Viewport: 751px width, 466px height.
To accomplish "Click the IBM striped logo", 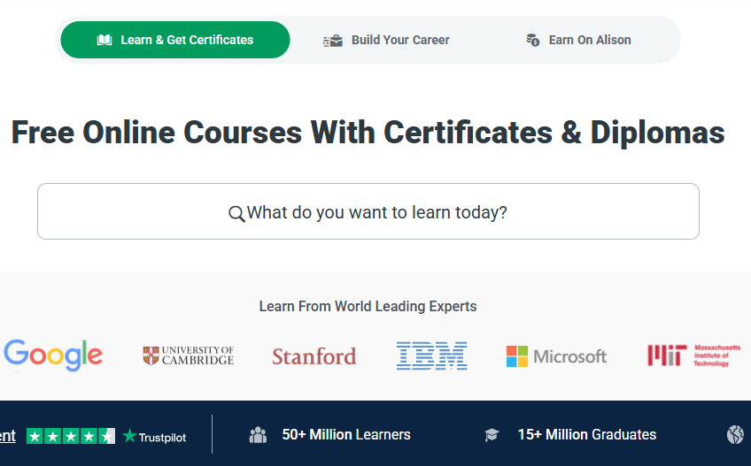I will tap(431, 355).
